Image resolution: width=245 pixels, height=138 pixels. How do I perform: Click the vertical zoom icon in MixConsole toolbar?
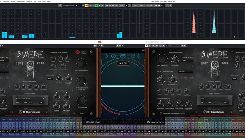(x=167, y=5)
